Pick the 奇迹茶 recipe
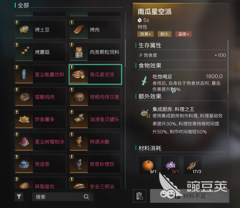The width and height of the screenshot is (240, 208). pos(40,164)
